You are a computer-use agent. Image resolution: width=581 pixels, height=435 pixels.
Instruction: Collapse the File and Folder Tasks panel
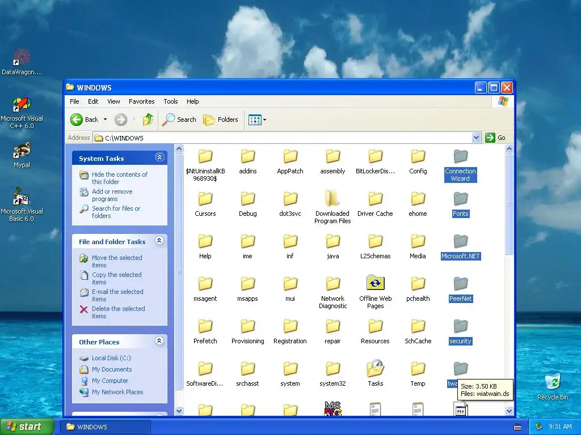click(159, 241)
